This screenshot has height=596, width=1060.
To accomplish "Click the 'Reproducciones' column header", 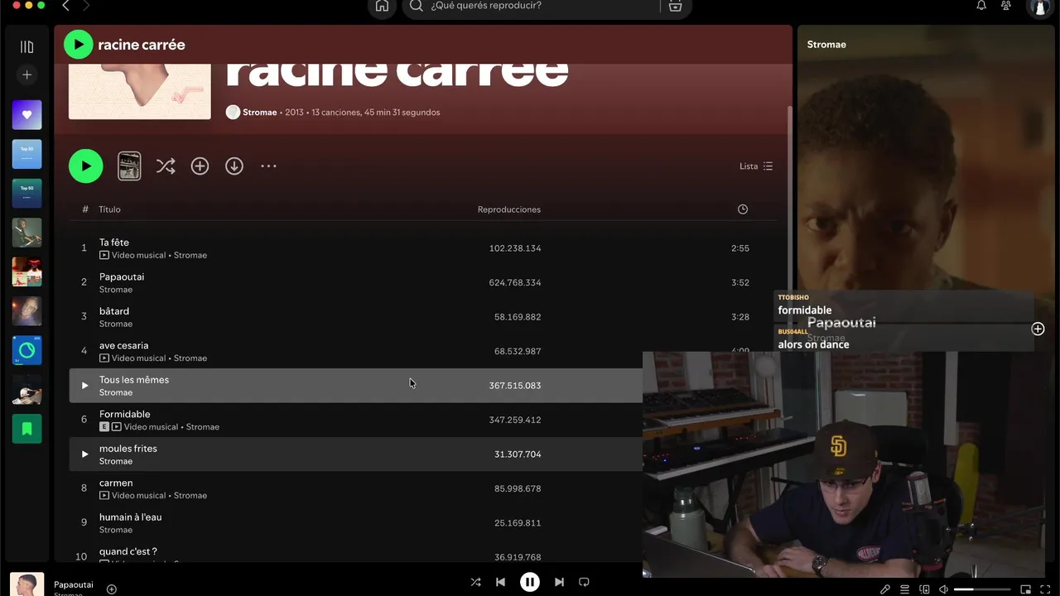I will tap(509, 209).
